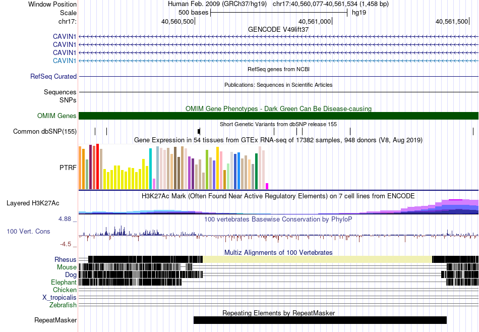Click the 40,561,500 coordinate on the ruler
Screen dimensions: 479x332
coord(451,21)
